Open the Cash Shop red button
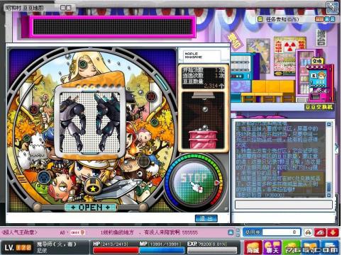The image size is (342, 255). pos(253,248)
